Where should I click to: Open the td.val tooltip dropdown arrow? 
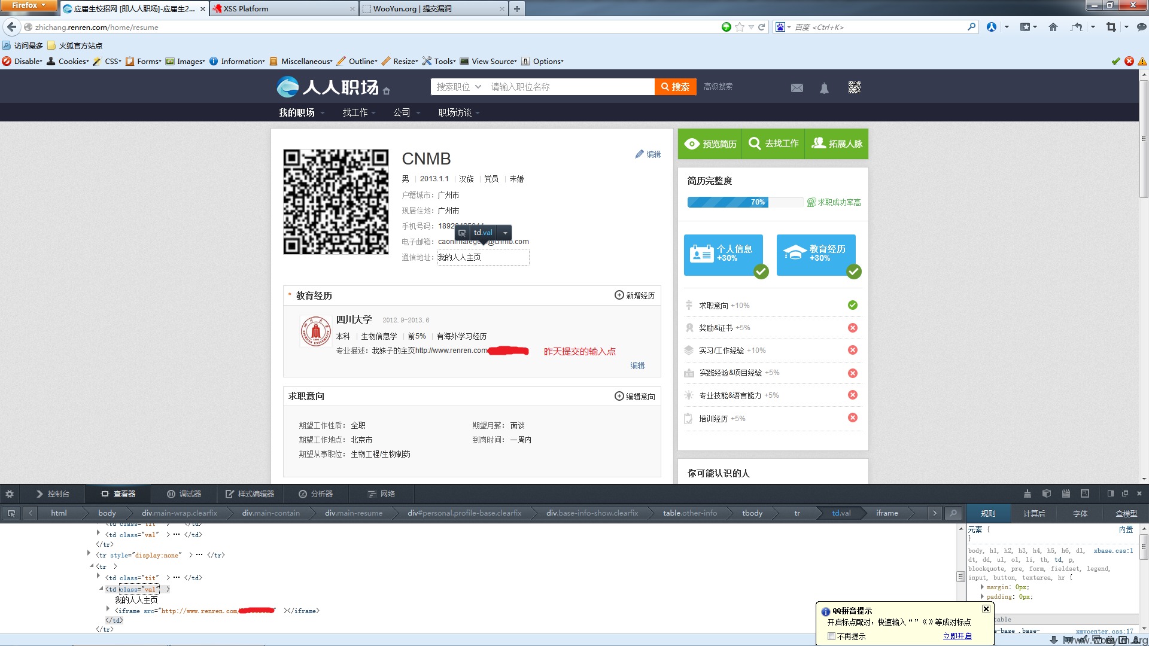(x=505, y=233)
